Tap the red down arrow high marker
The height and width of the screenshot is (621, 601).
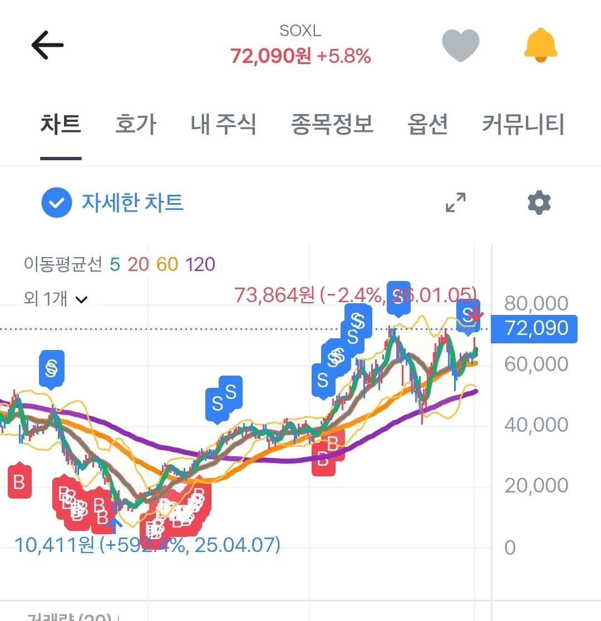point(474,317)
